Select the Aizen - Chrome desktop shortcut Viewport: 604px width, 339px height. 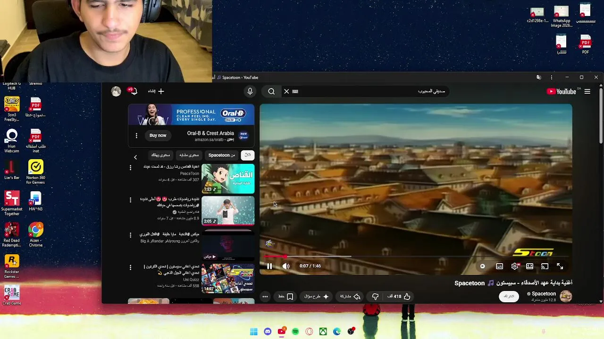pyautogui.click(x=35, y=235)
